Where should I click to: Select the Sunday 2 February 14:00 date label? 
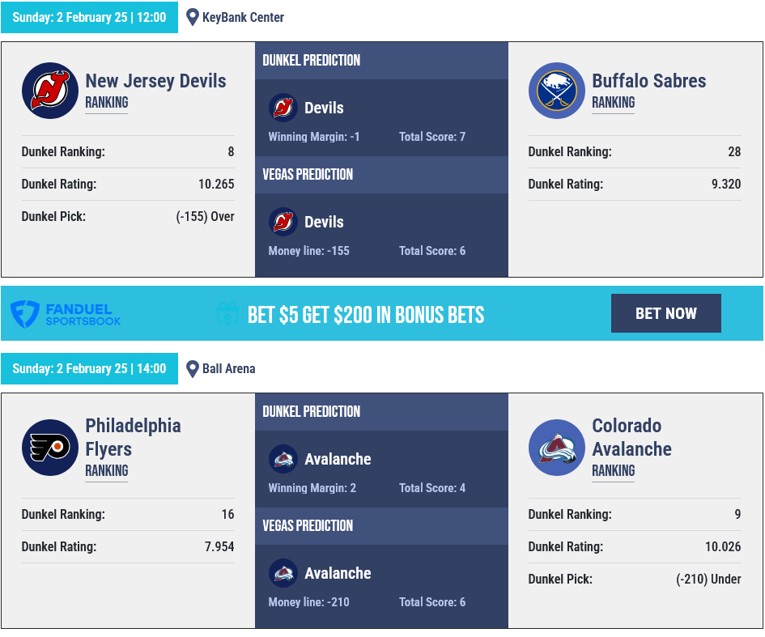click(89, 369)
